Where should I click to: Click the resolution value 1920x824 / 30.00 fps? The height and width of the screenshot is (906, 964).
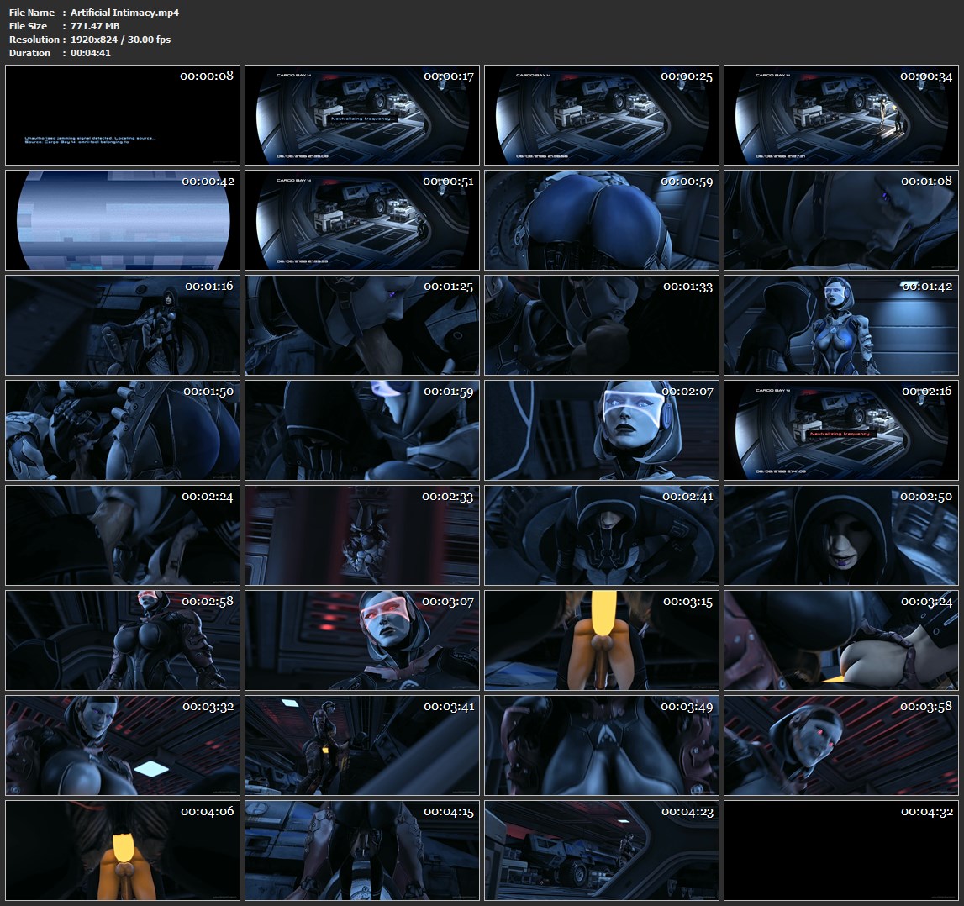(120, 40)
